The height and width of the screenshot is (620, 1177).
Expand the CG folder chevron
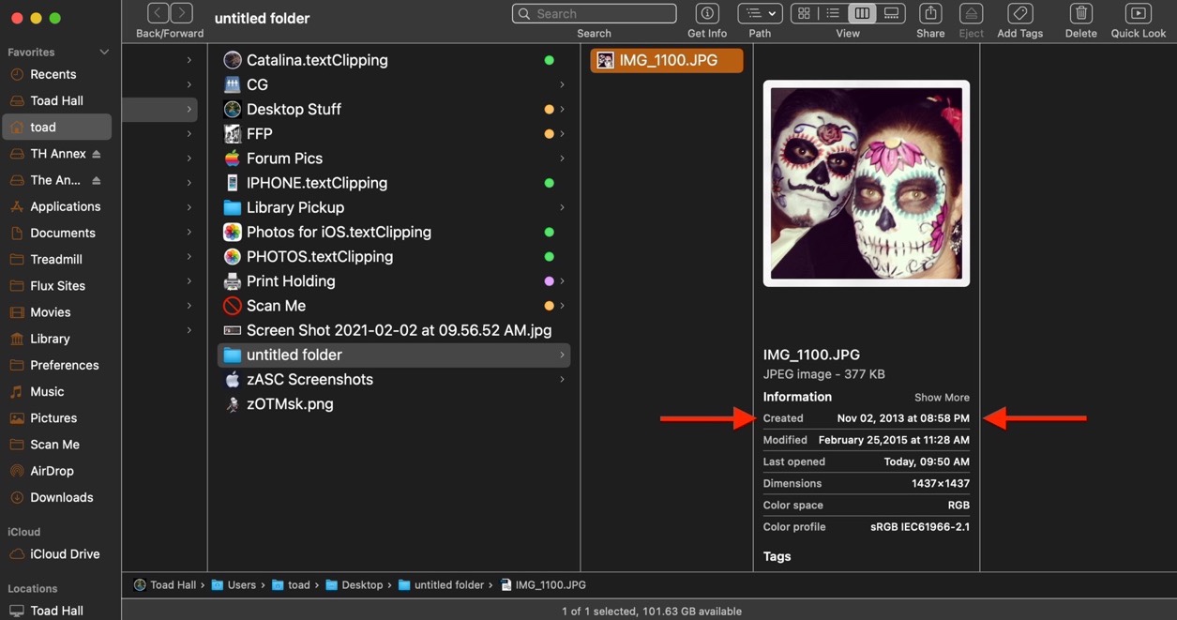click(x=562, y=84)
